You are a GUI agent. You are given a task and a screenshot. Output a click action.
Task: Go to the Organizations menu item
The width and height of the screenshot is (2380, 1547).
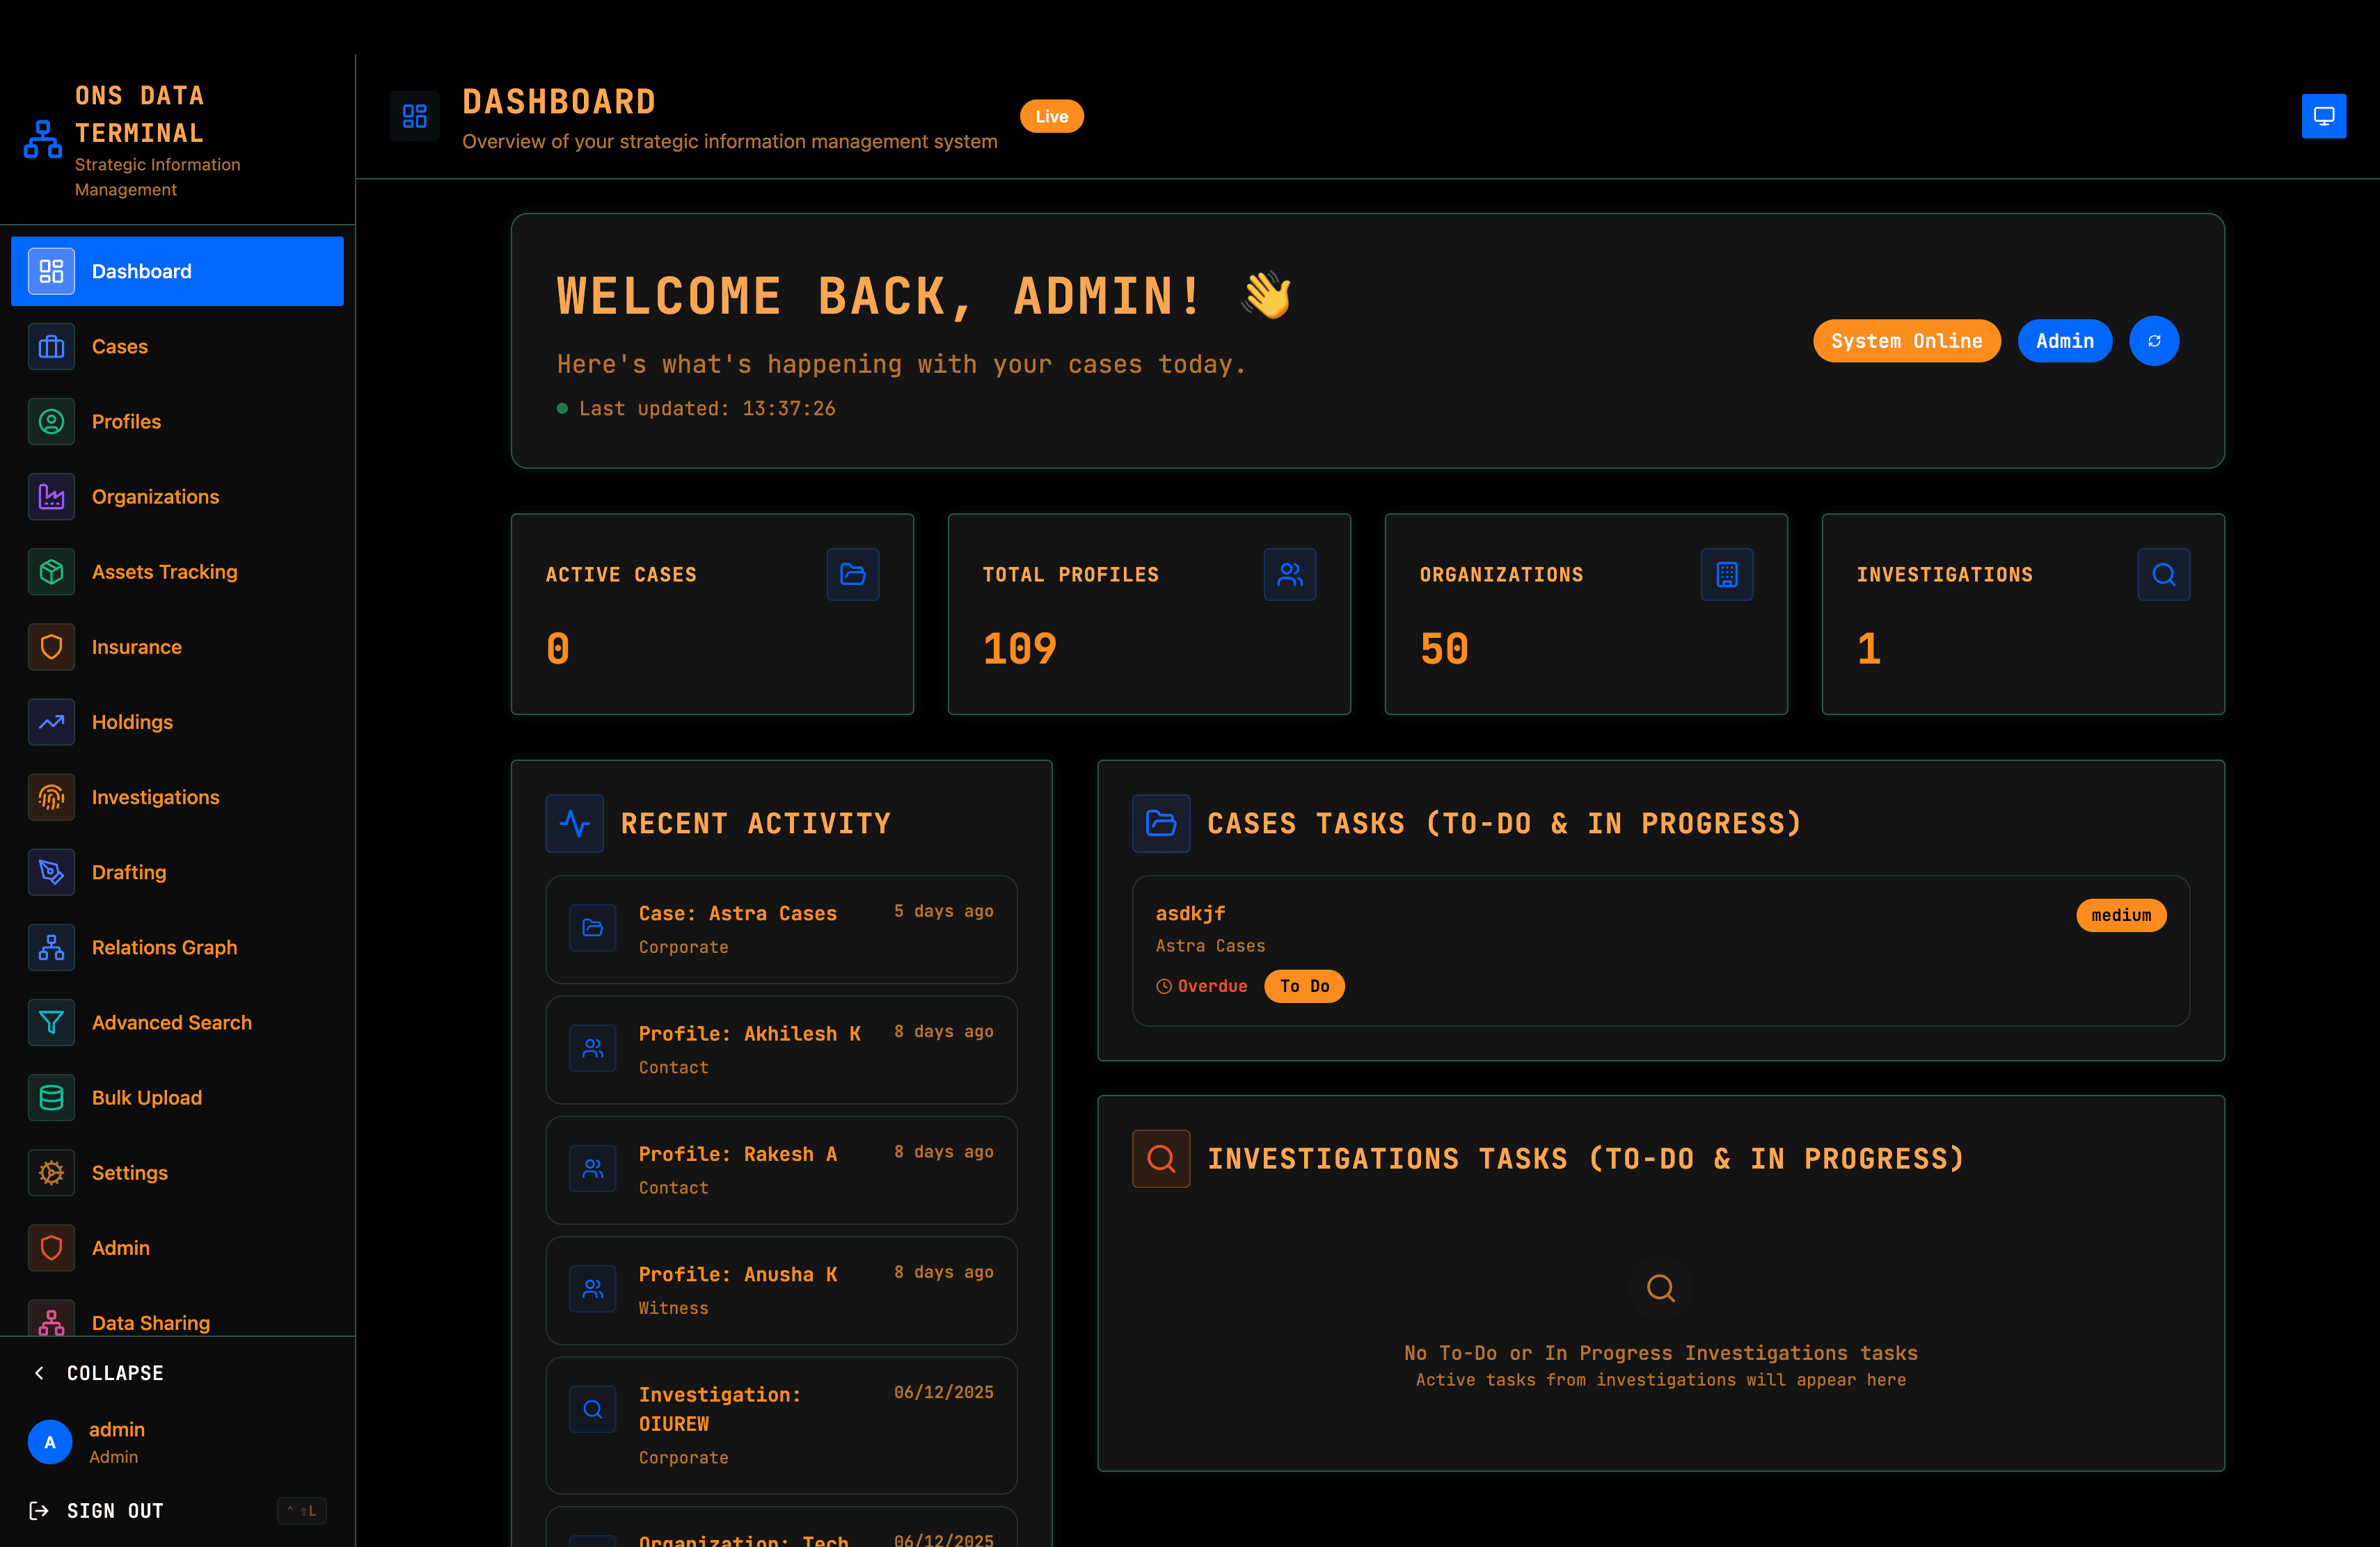pyautogui.click(x=177, y=497)
